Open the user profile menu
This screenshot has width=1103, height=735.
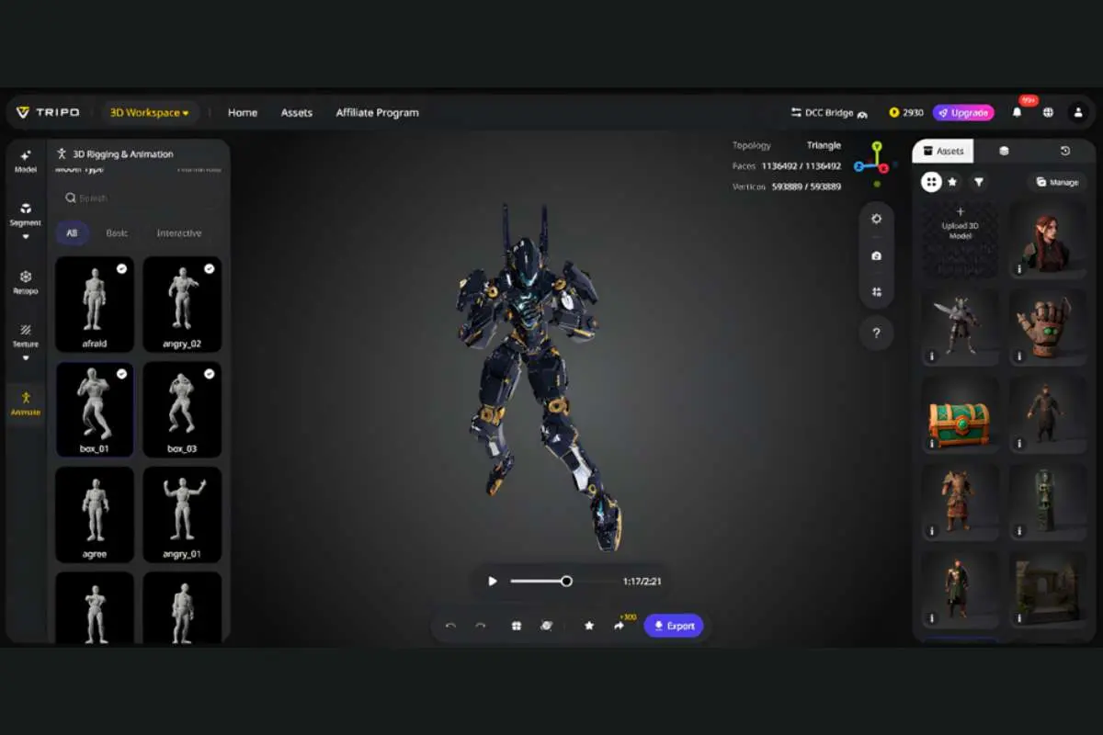click(x=1078, y=112)
